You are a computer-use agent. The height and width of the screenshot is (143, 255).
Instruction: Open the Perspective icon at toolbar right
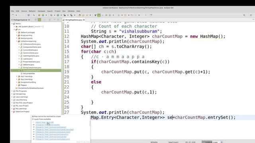pos(251,15)
